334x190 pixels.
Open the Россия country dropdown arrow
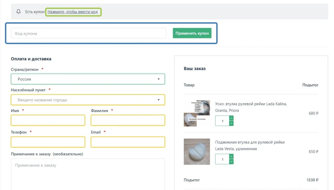pos(159,79)
